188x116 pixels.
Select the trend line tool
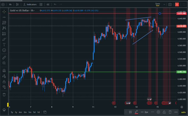(4, 17)
